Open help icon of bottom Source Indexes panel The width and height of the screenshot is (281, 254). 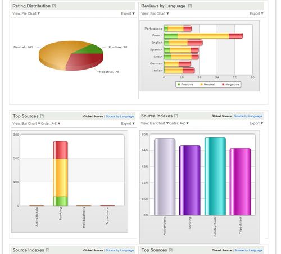coord(48,250)
